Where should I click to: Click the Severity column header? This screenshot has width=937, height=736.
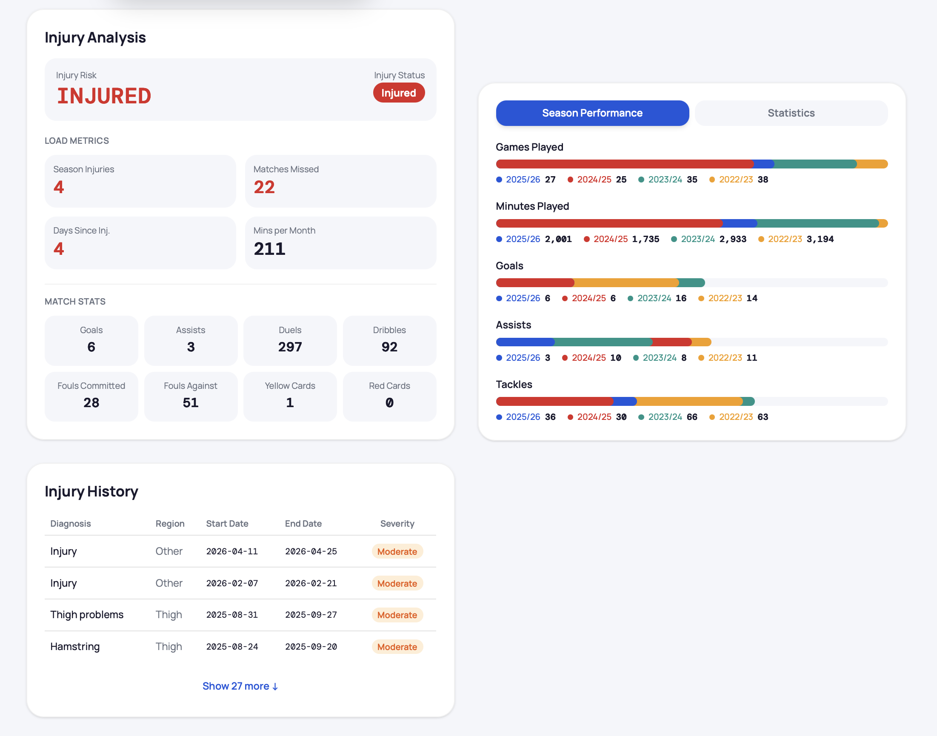click(x=397, y=524)
